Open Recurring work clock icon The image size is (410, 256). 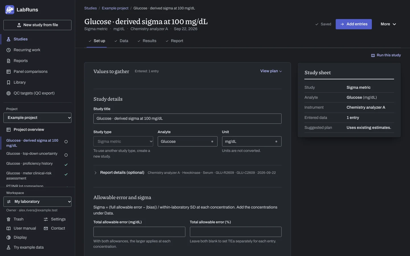click(9, 50)
